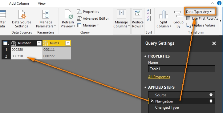Expand the Manage Columns menu
The image size is (223, 113).
(x=129, y=26)
